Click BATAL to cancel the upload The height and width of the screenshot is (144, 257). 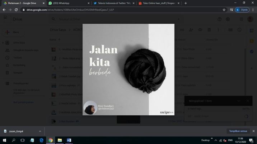point(246,109)
